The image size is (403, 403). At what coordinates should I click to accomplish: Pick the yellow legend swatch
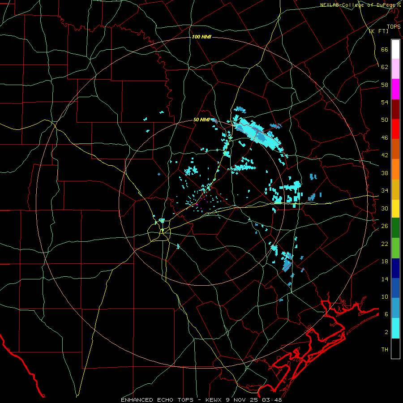point(395,209)
